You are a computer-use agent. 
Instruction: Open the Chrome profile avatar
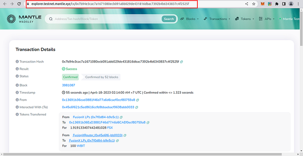291,4
